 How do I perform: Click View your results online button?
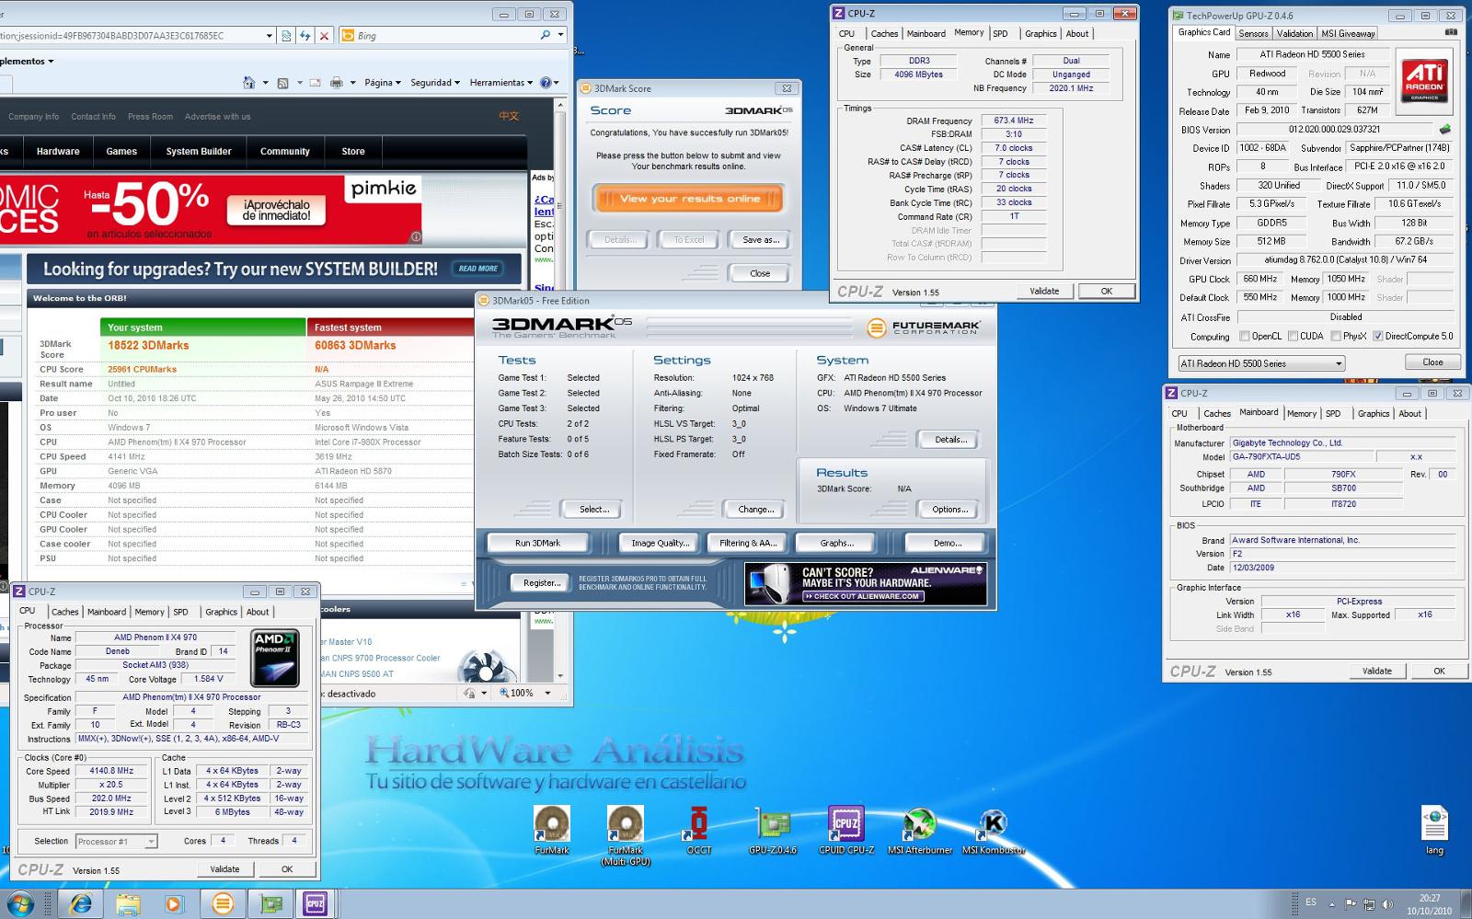point(690,199)
